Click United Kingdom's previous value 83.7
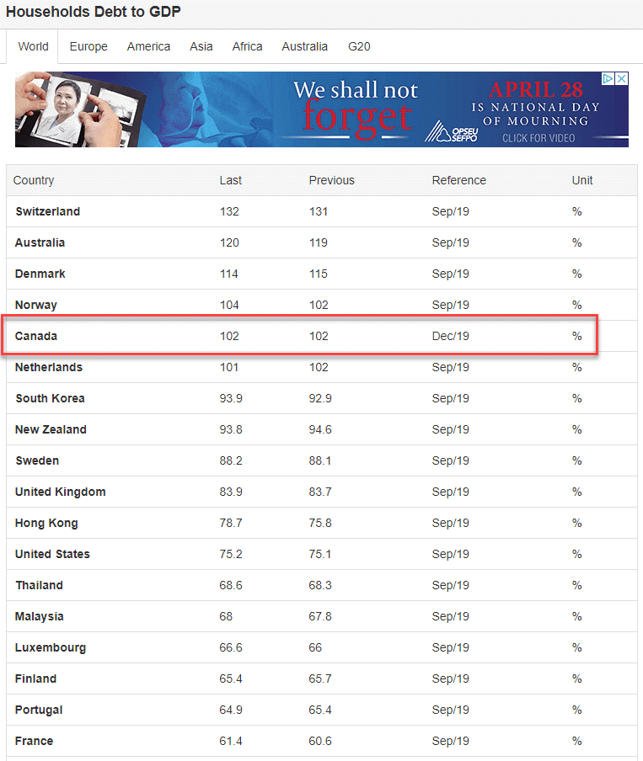Viewport: 643px width, 761px height. click(x=320, y=492)
